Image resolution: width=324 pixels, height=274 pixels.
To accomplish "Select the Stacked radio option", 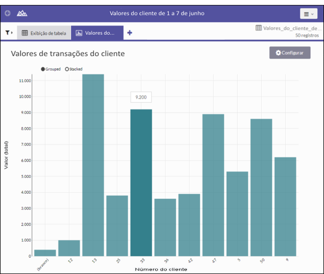I will point(67,69).
